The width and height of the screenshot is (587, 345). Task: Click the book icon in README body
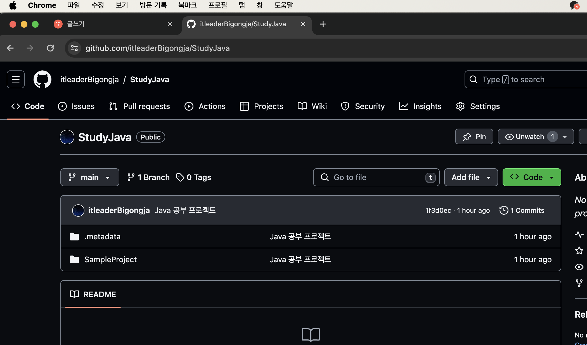point(311,335)
